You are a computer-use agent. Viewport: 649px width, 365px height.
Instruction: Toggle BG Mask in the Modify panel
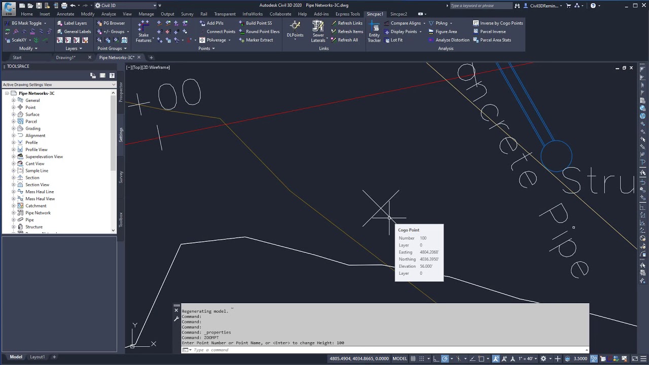tap(25, 23)
